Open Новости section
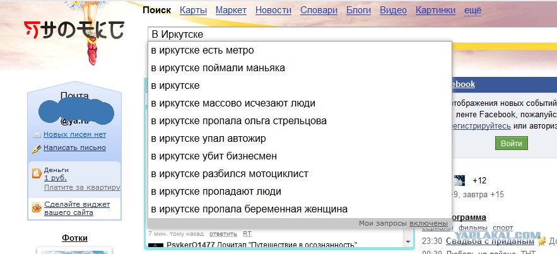The image size is (557, 254). click(273, 10)
